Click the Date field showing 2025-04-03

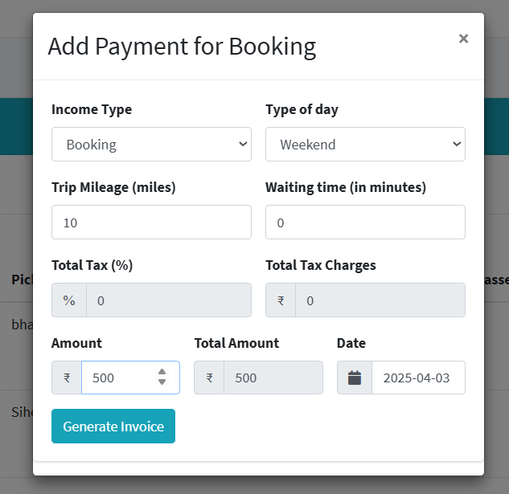418,378
